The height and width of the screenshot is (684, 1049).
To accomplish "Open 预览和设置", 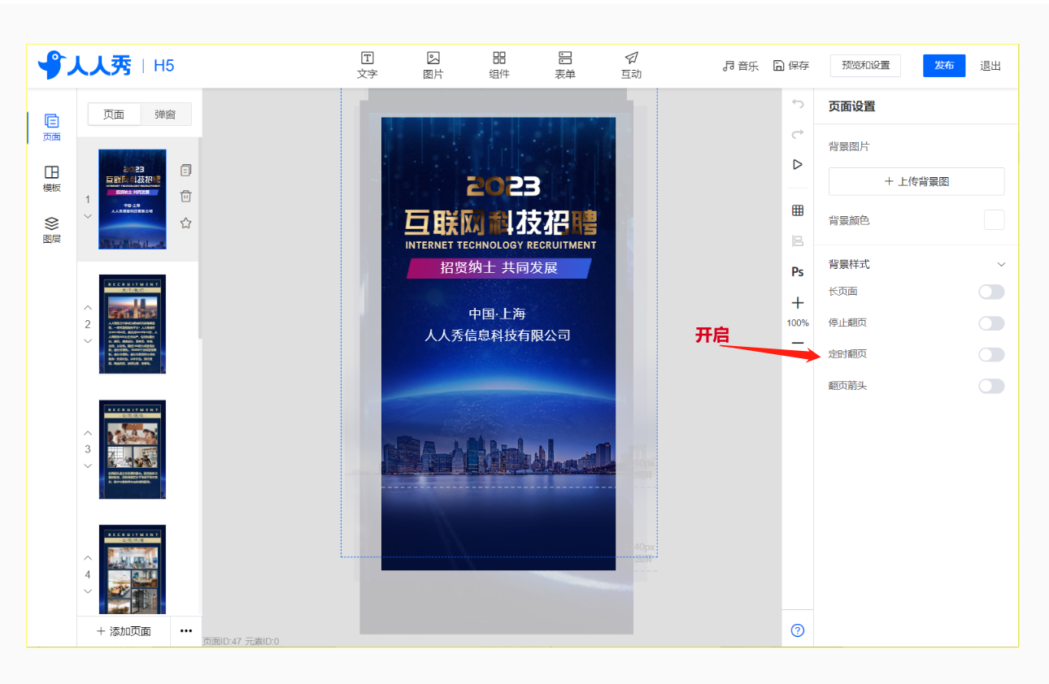I will click(865, 66).
